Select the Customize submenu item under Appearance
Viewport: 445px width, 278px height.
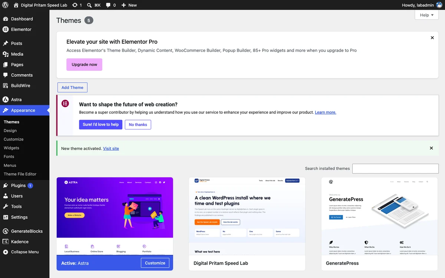pyautogui.click(x=14, y=139)
